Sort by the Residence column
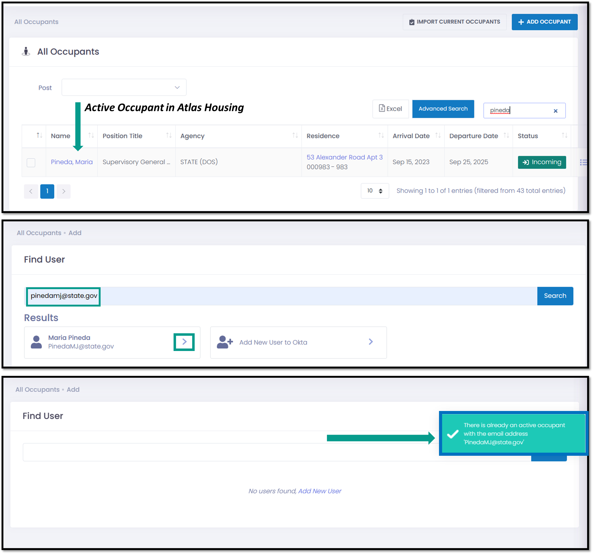Image resolution: width=593 pixels, height=554 pixels. click(x=345, y=136)
